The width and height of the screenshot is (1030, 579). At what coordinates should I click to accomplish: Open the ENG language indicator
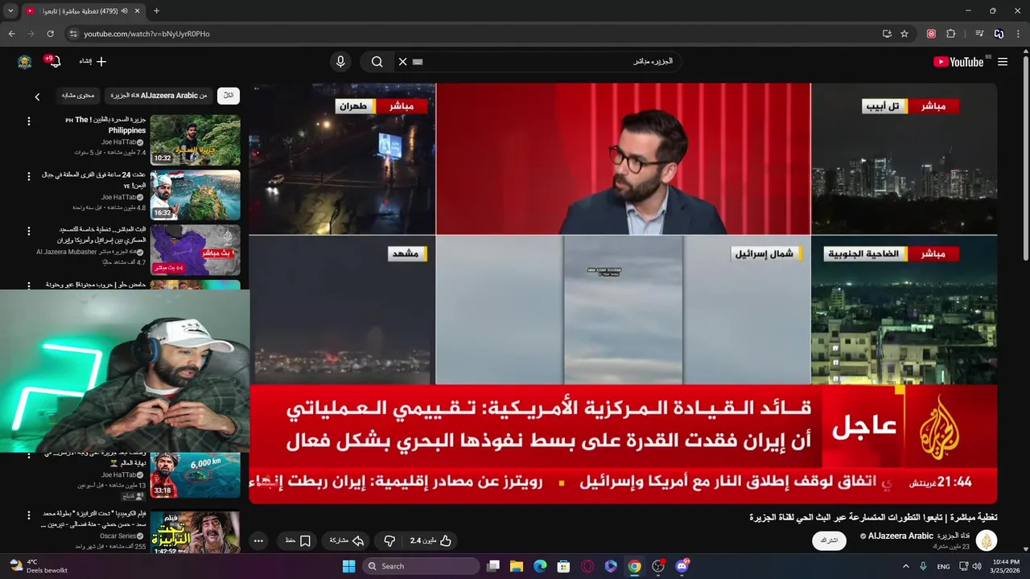tap(944, 566)
